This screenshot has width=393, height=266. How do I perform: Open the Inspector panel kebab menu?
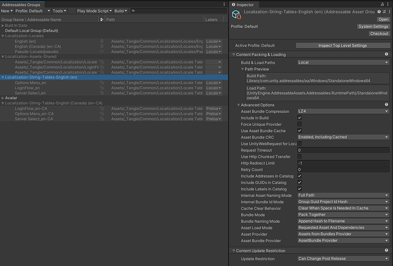pyautogui.click(x=388, y=5)
